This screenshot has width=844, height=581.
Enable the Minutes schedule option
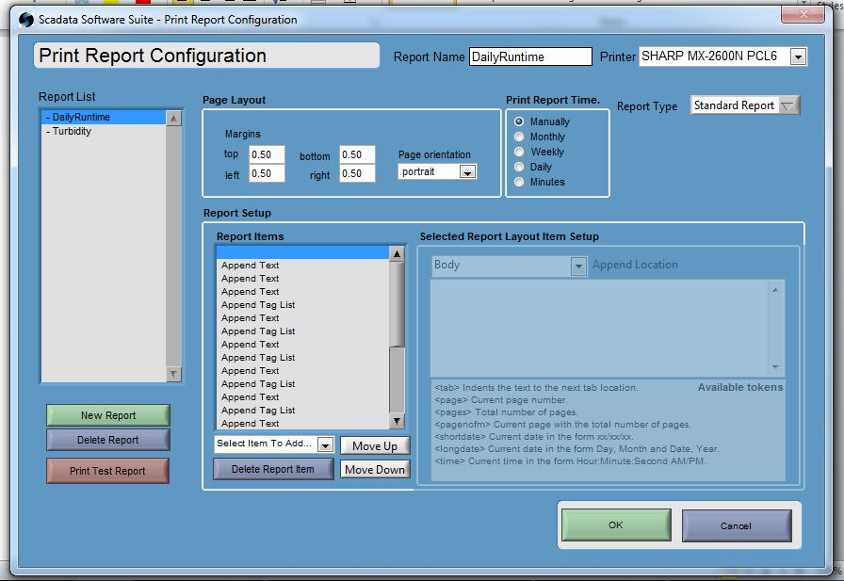click(521, 182)
